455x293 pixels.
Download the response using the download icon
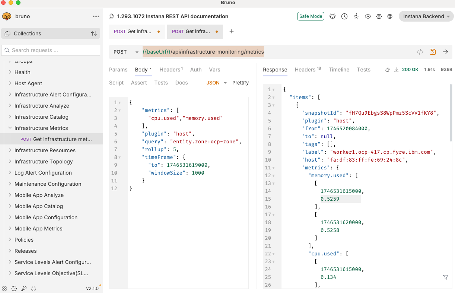pyautogui.click(x=396, y=70)
